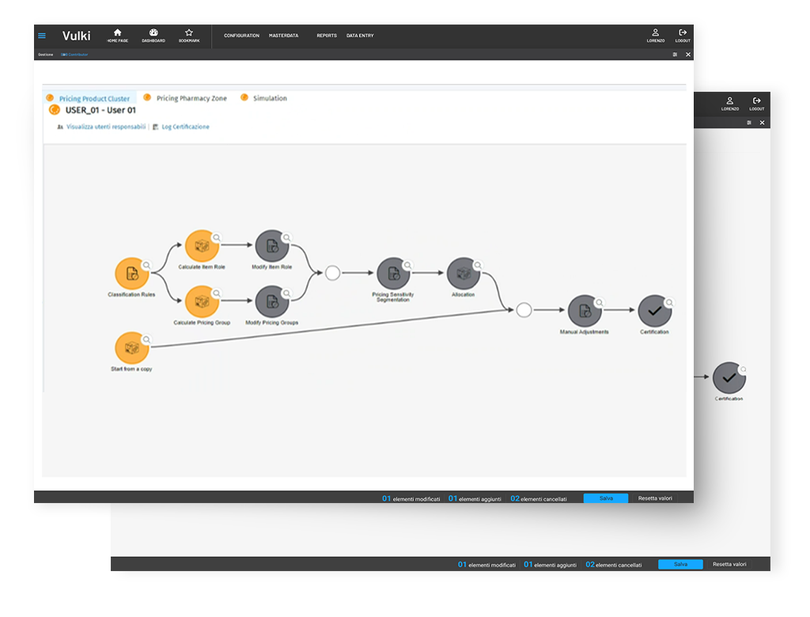Open the hamburger menu next to Vulki
The height and width of the screenshot is (617, 810).
point(42,36)
